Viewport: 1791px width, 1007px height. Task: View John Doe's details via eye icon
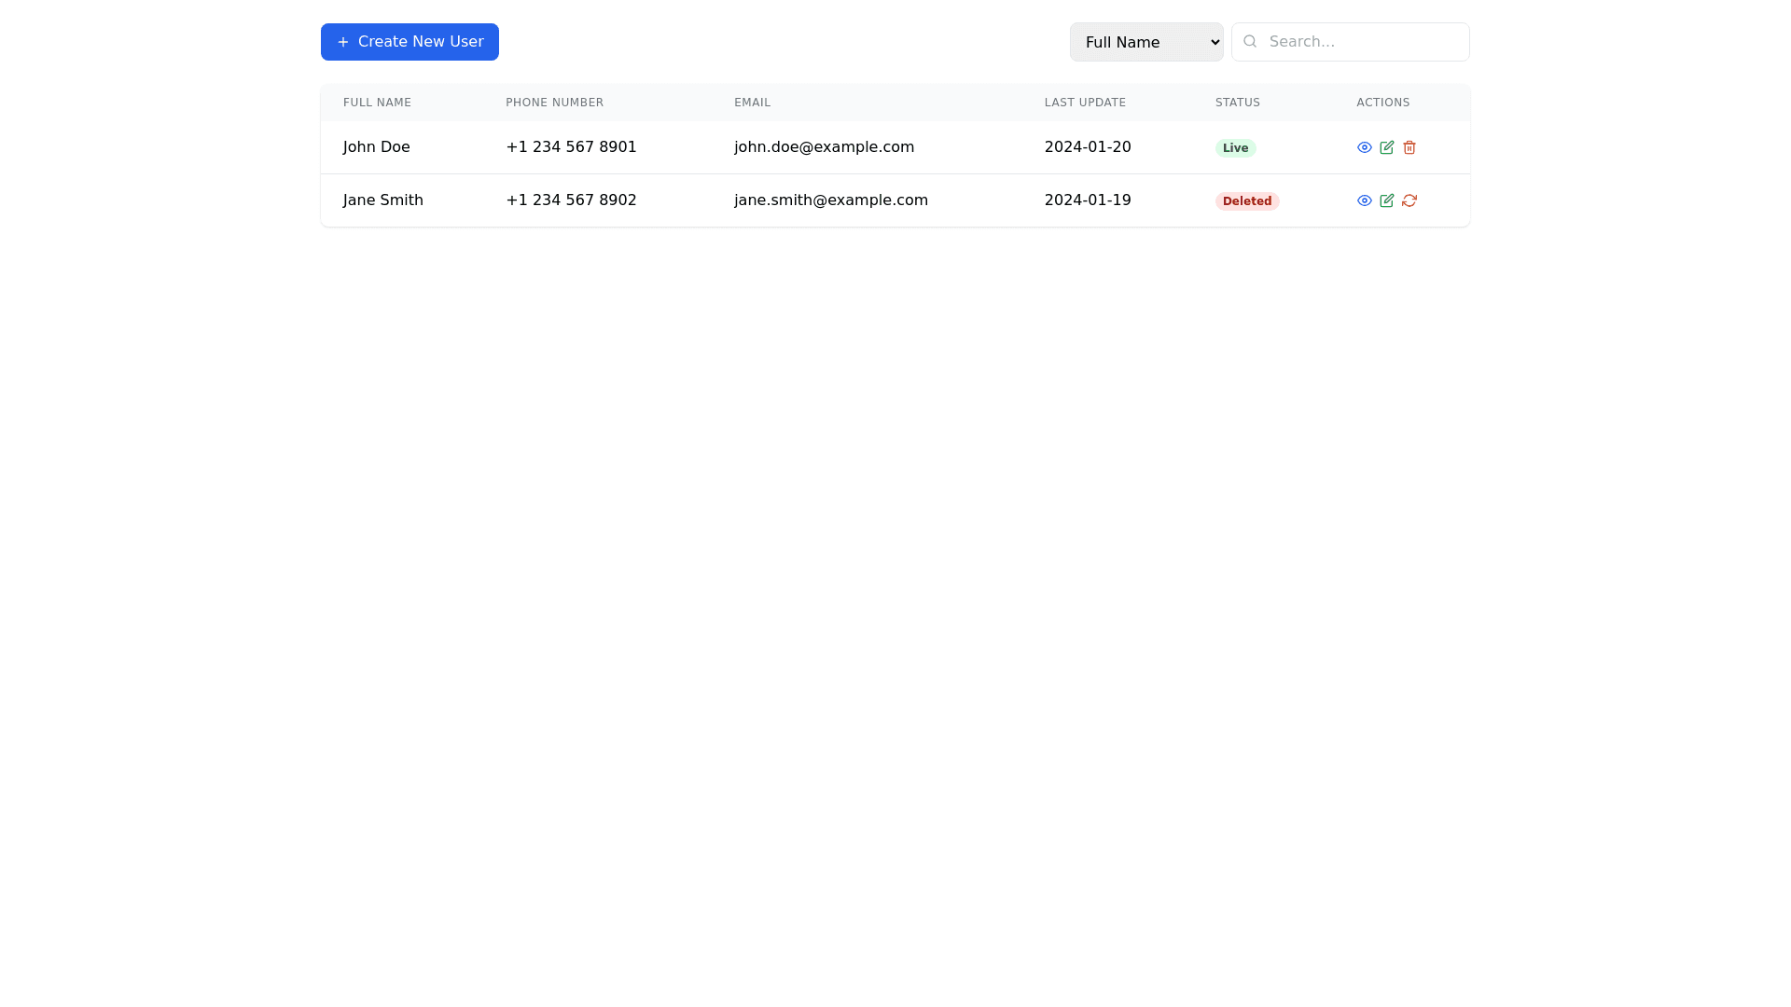[x=1364, y=147]
